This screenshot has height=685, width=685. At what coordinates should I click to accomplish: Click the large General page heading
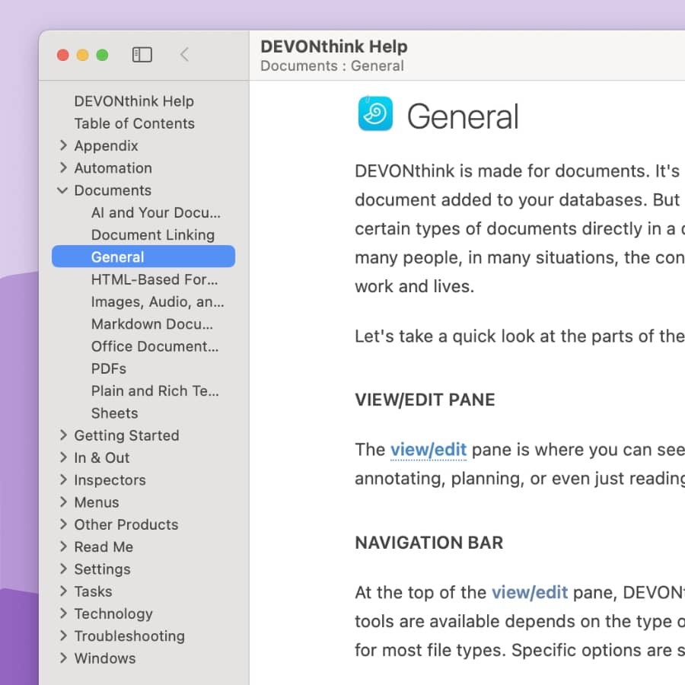(x=463, y=116)
